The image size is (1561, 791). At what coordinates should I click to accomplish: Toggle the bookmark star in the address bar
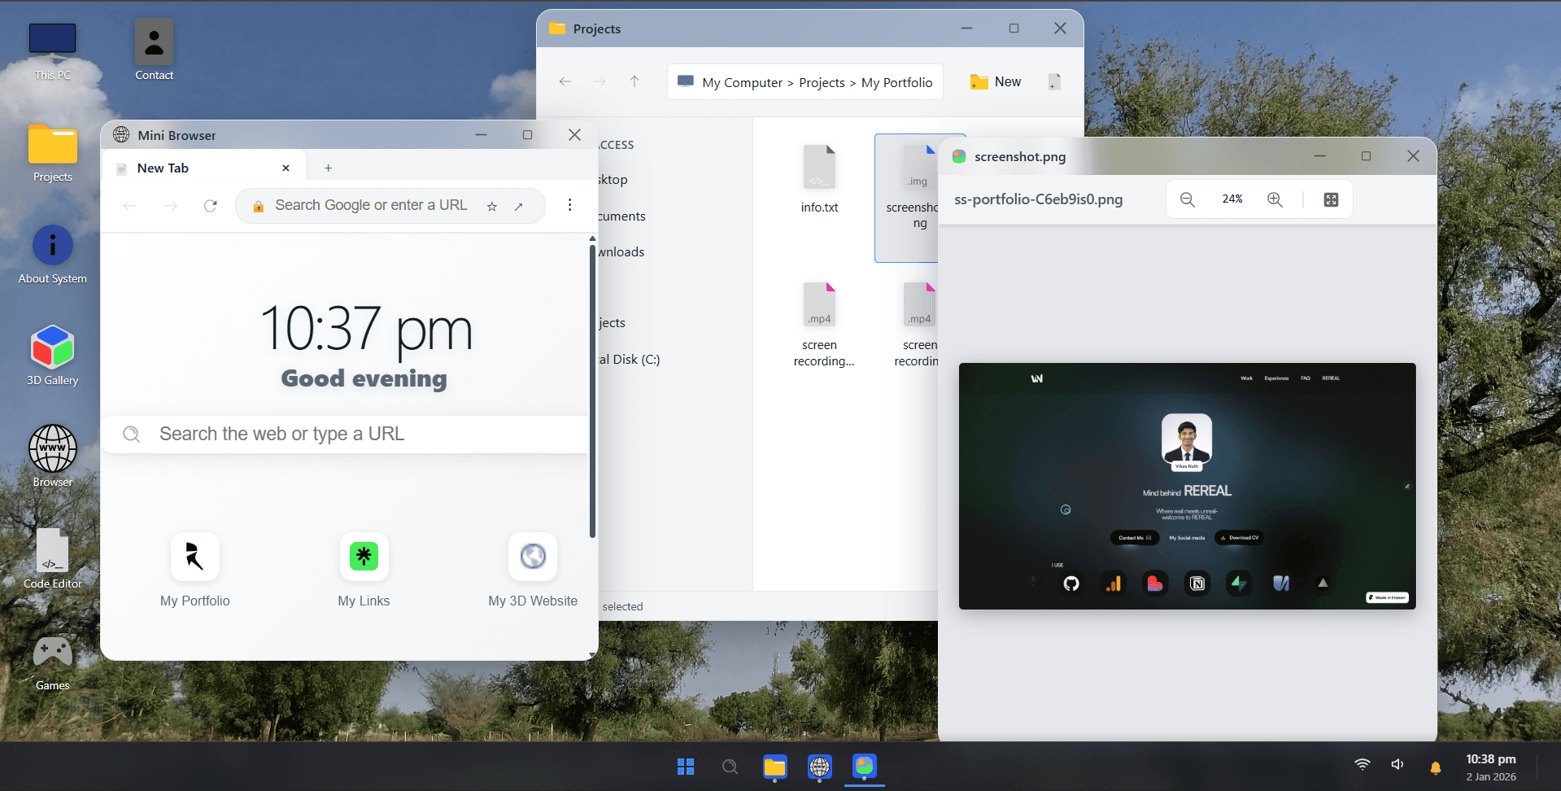point(491,206)
